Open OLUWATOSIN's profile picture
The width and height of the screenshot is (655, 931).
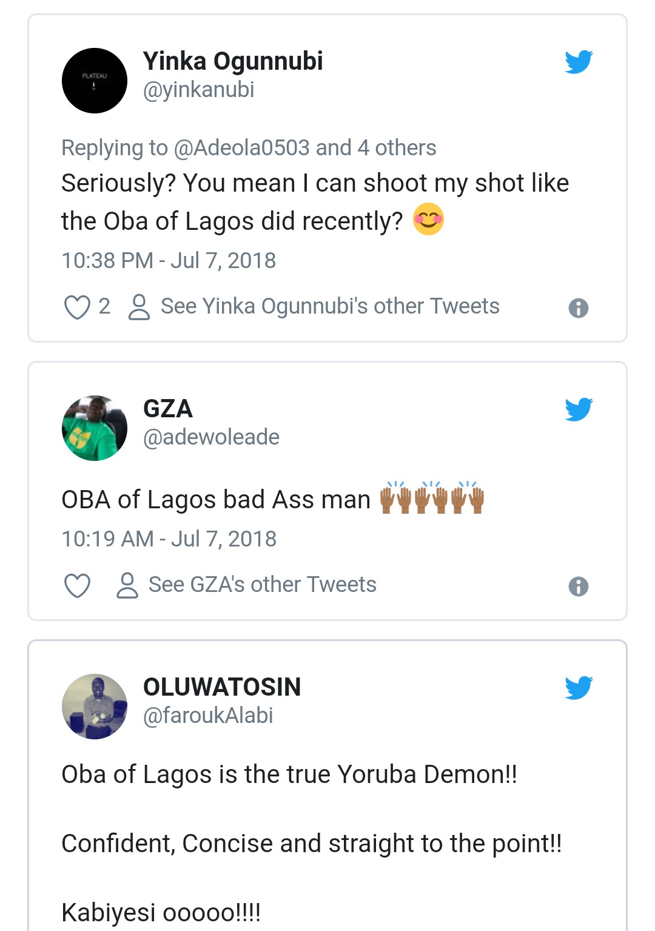click(x=95, y=707)
